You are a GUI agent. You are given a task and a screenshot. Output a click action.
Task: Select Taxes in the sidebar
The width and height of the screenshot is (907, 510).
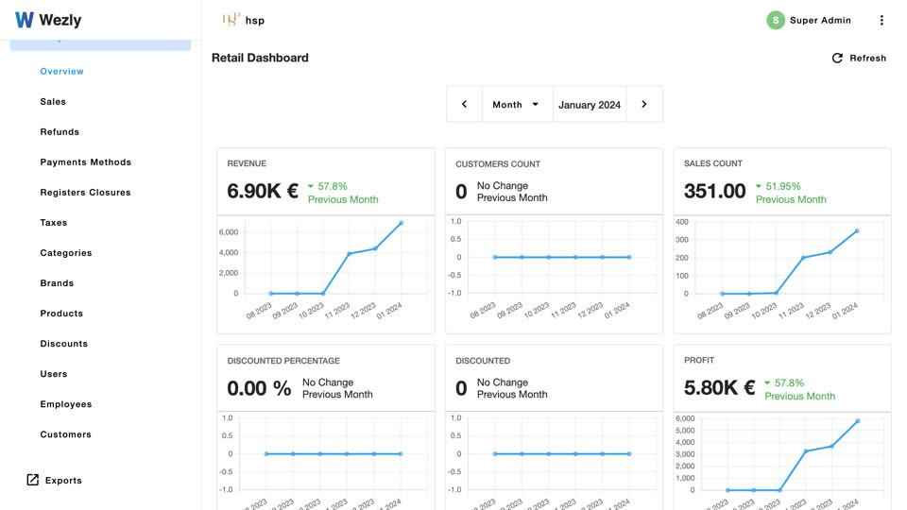53,223
